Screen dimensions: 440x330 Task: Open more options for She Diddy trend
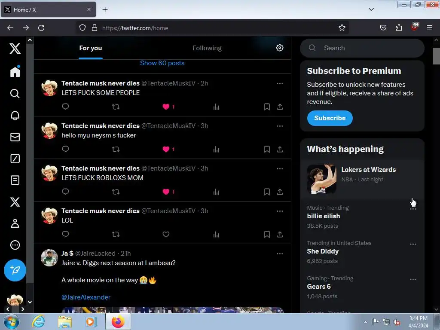point(413,244)
